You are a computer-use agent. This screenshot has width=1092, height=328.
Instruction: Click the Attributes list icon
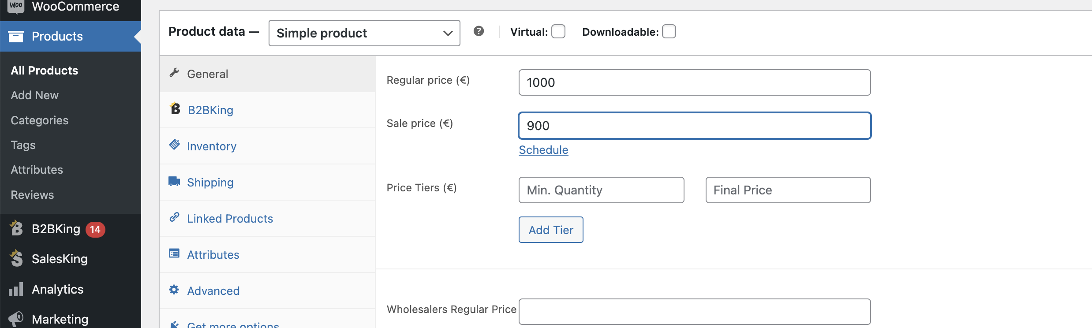tap(174, 253)
